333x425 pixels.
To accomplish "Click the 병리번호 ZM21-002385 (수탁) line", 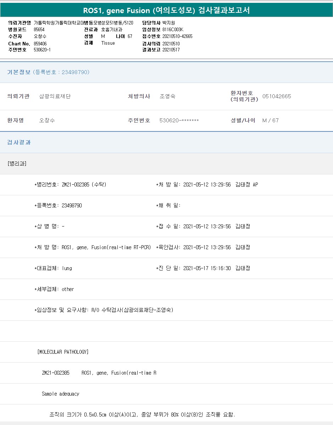I will (70, 185).
